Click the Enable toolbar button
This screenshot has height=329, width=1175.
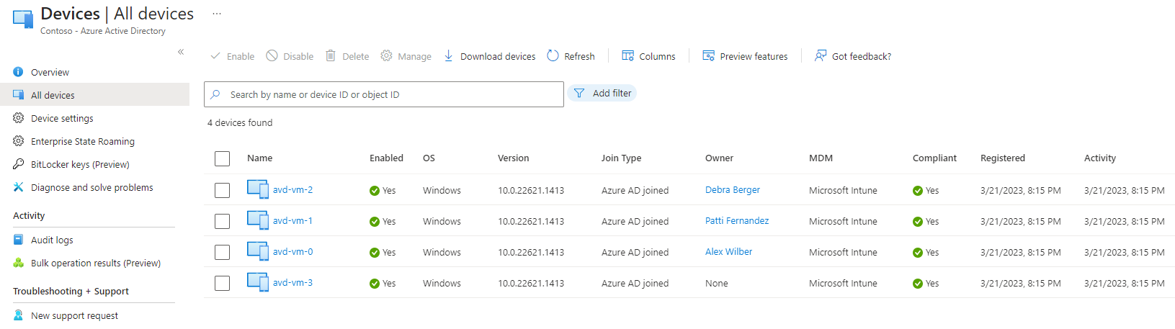coord(232,56)
